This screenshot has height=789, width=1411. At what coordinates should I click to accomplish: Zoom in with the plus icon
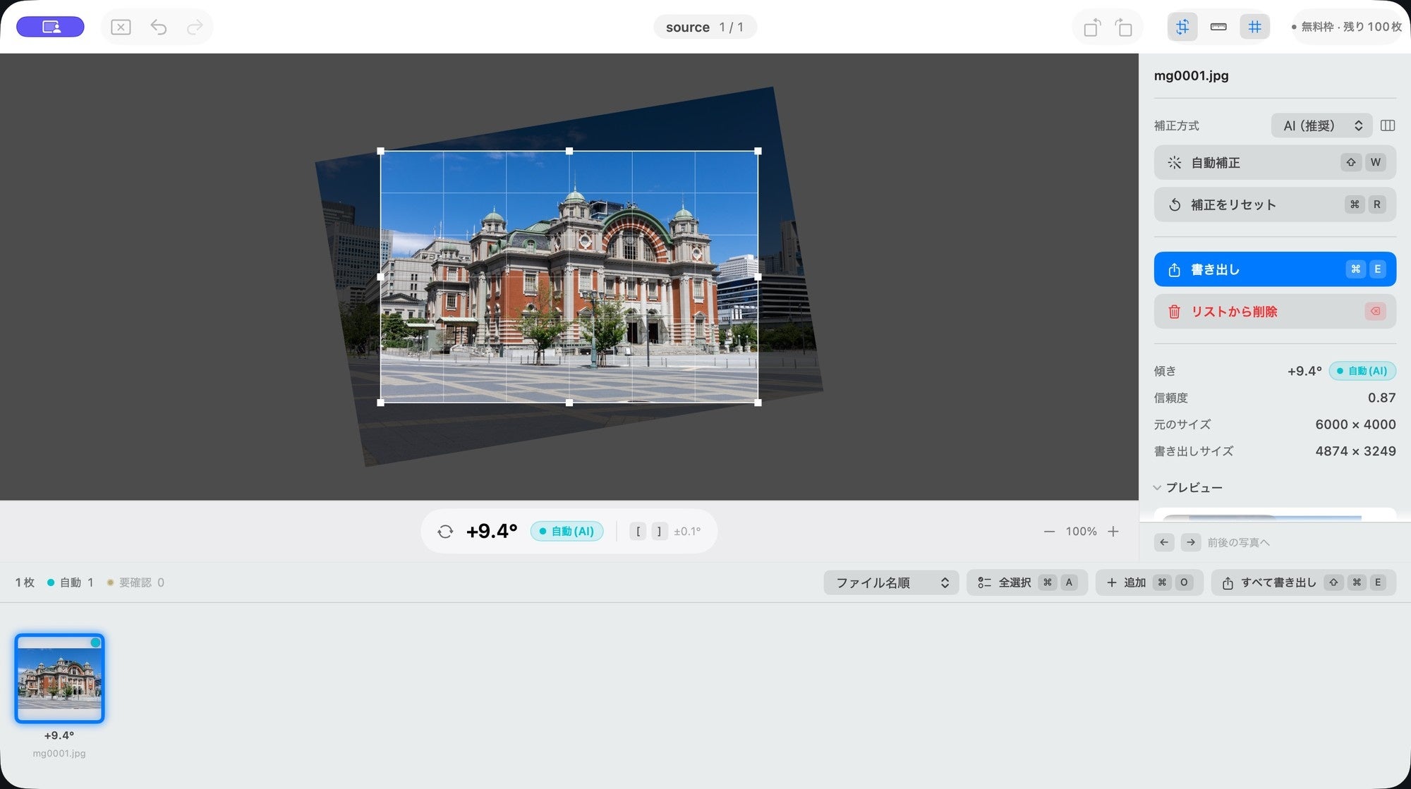1113,532
